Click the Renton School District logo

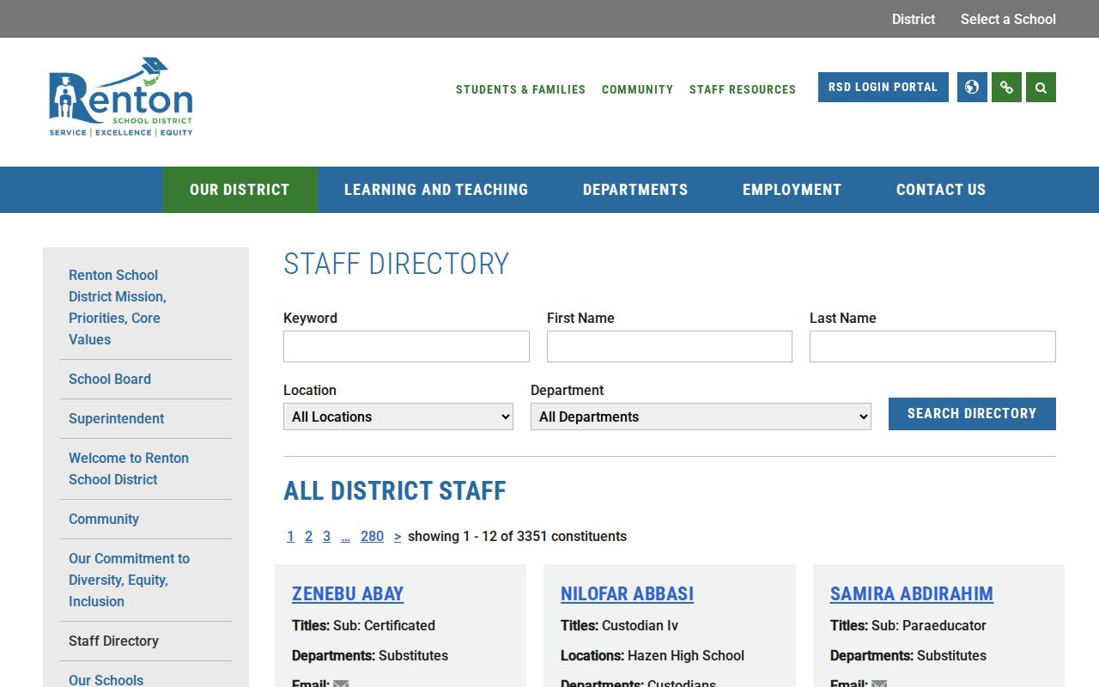(121, 97)
